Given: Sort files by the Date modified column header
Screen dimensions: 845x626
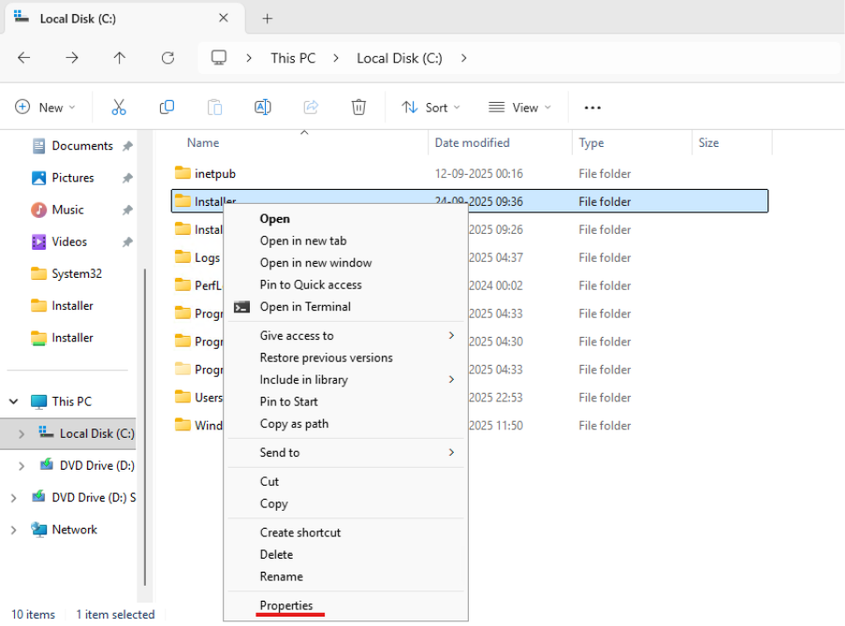Looking at the screenshot, I should click(473, 142).
